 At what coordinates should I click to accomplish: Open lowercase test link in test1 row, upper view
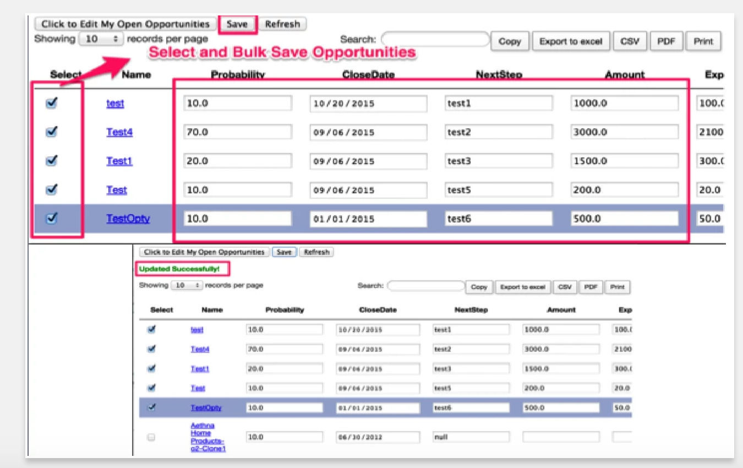(x=115, y=103)
